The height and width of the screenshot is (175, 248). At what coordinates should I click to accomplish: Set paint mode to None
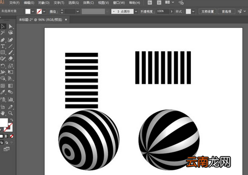pos(12,136)
